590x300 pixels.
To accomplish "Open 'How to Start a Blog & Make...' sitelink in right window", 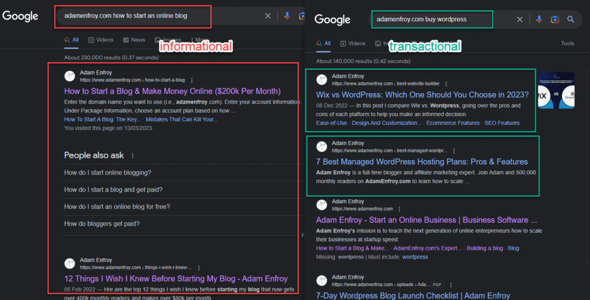I will 352,249.
